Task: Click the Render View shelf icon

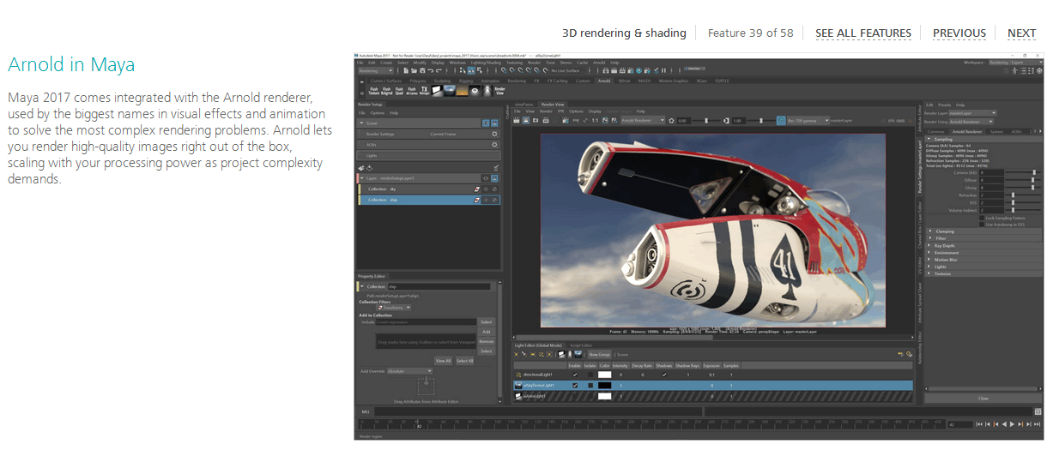Action: tap(499, 91)
